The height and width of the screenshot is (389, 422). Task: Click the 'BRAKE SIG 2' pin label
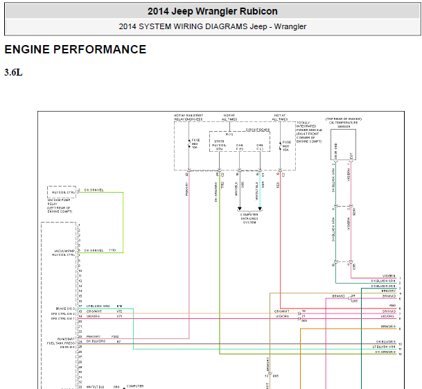coord(65,309)
